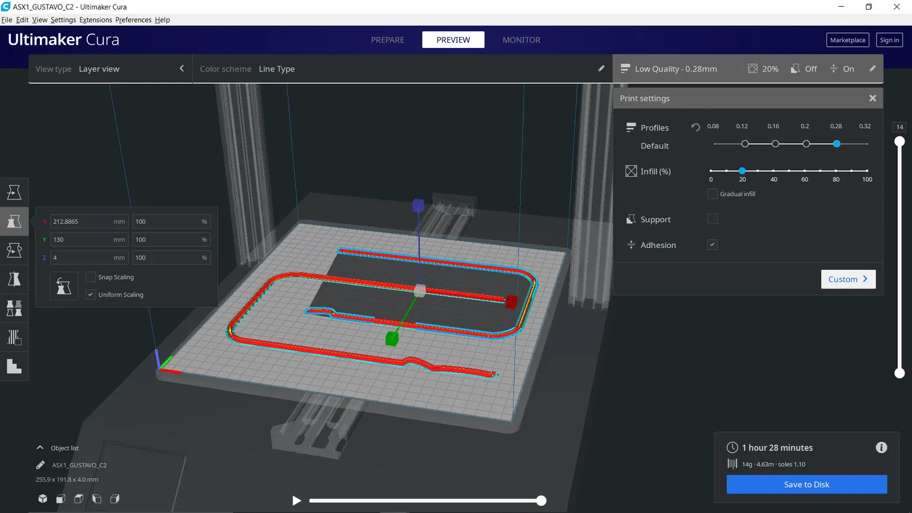Viewport: 912px width, 513px height.
Task: Collapse the View type panel chevron
Action: point(182,68)
